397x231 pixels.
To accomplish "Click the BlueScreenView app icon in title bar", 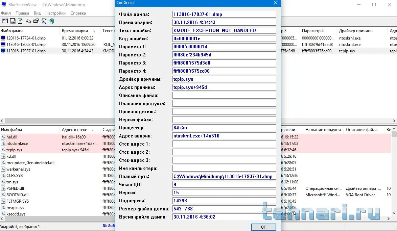I will (x=4, y=4).
